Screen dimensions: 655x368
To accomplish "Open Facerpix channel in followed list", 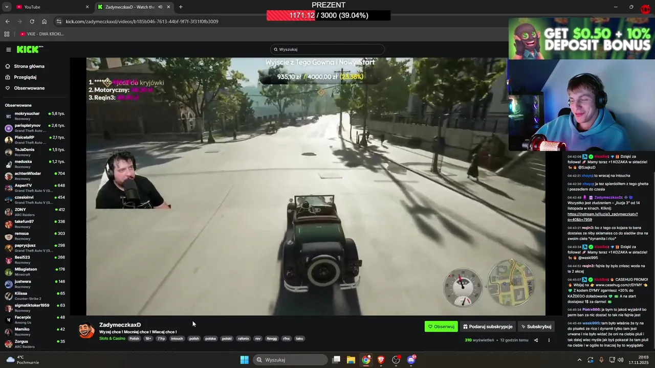I will [x=35, y=320].
